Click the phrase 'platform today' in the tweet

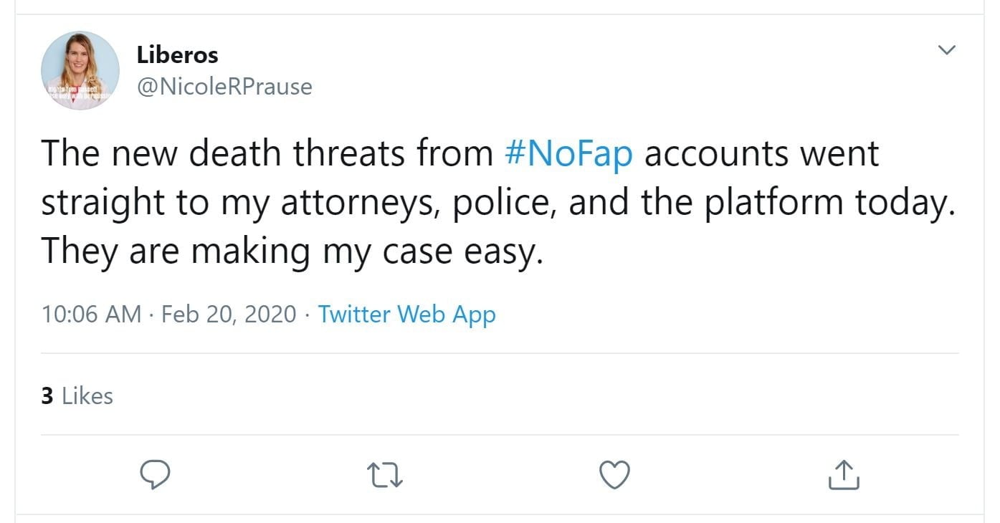click(829, 203)
